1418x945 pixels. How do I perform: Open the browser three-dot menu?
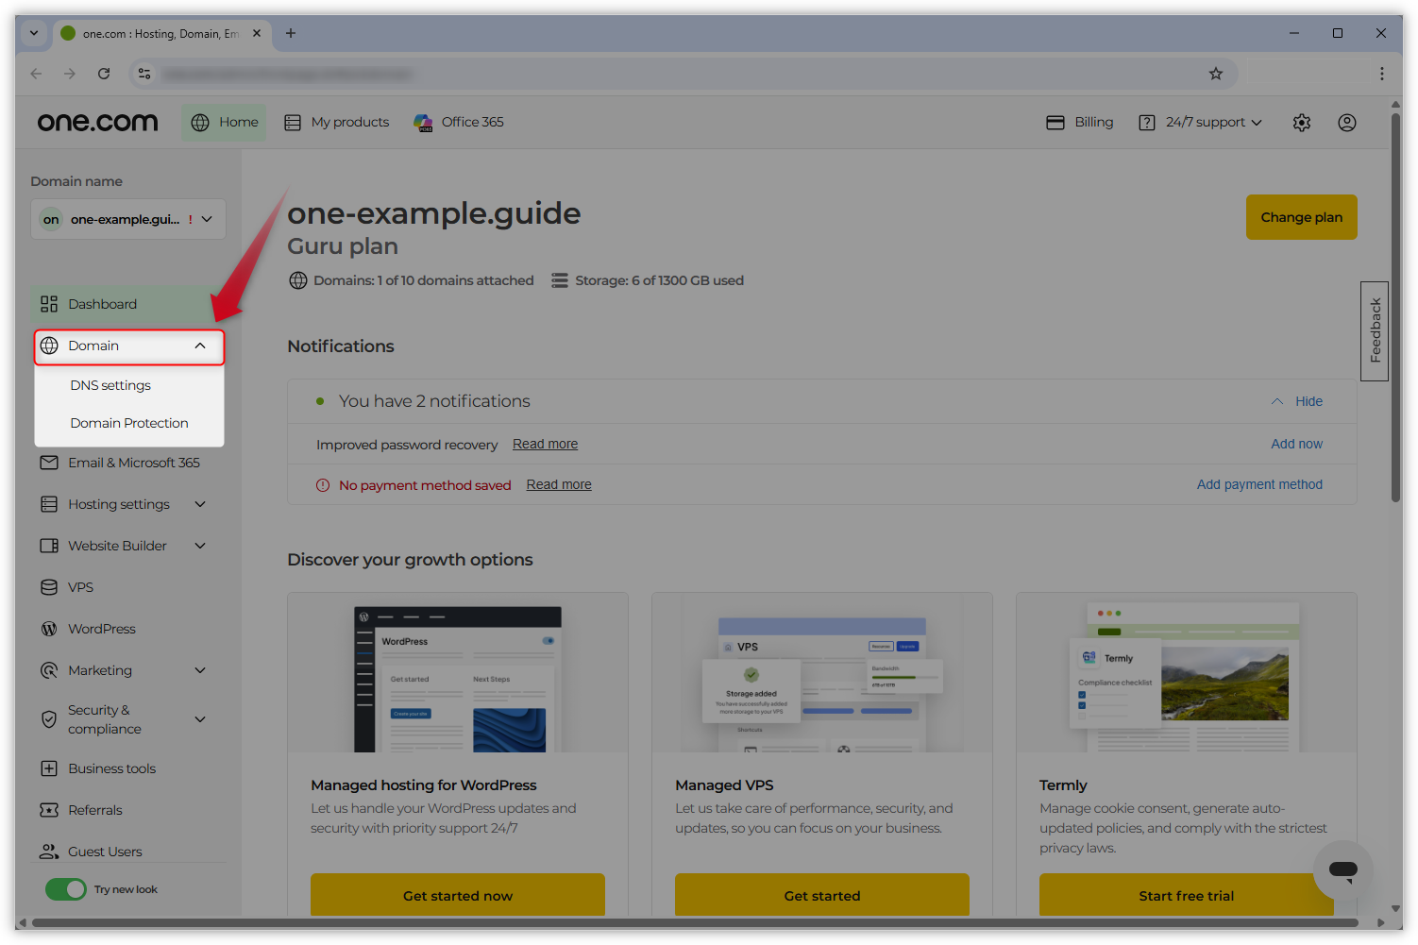(x=1382, y=74)
